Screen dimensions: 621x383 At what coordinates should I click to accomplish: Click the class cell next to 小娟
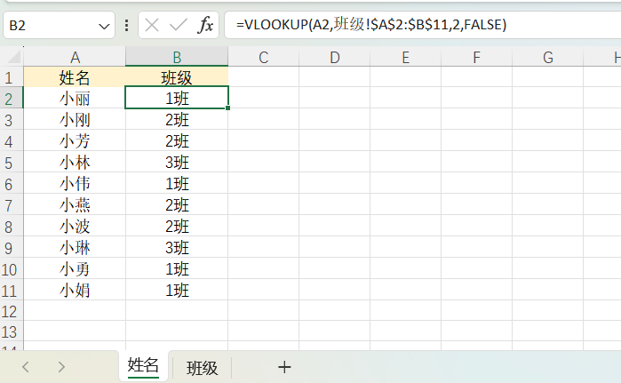pos(177,291)
